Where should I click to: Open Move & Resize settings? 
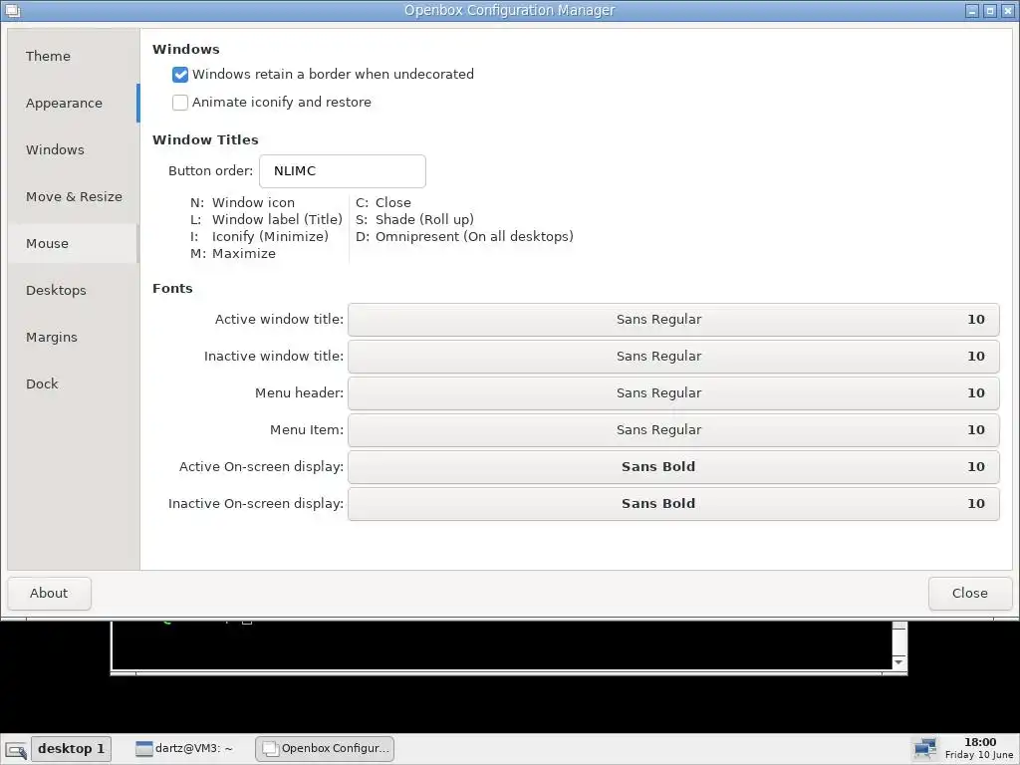[x=73, y=196]
